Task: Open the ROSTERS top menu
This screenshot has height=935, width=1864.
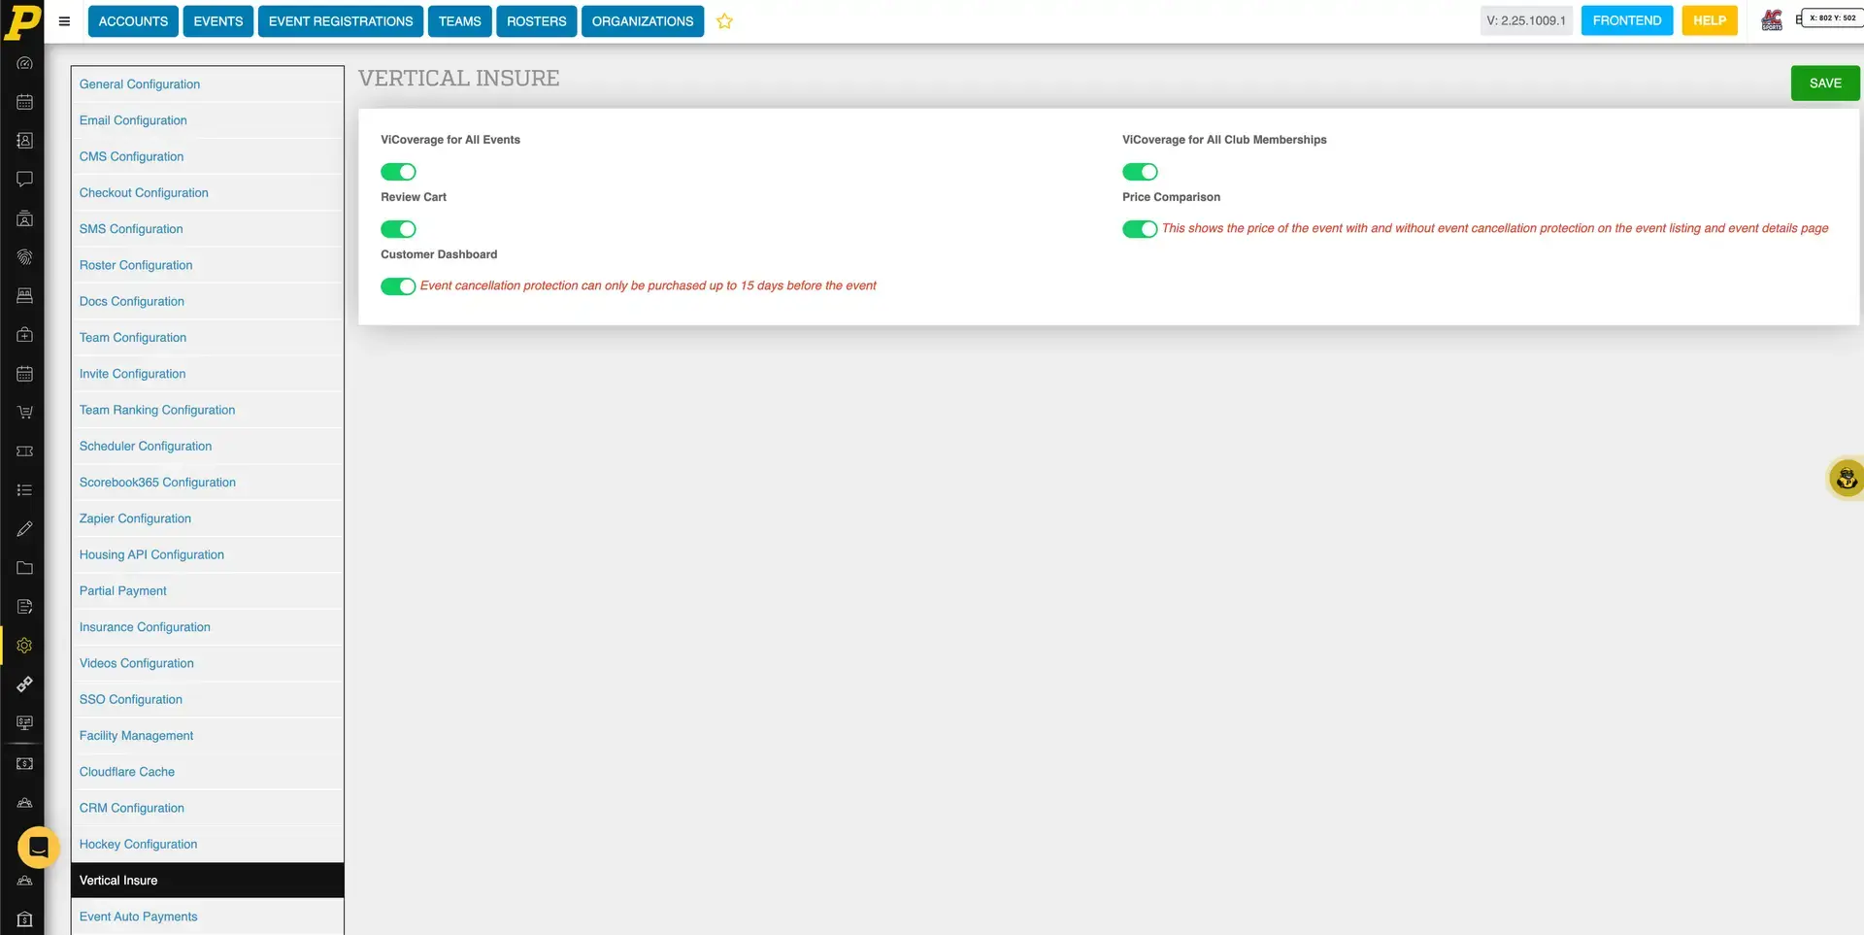Action: [537, 21]
